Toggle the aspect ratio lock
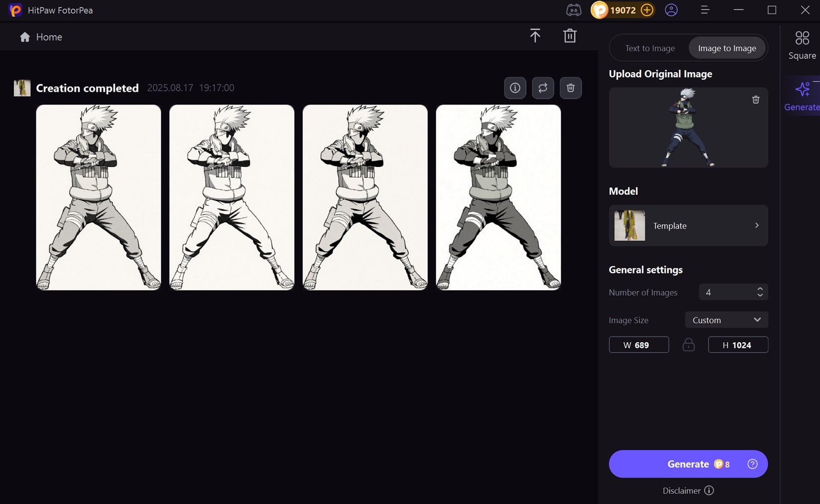The image size is (820, 504). click(689, 345)
